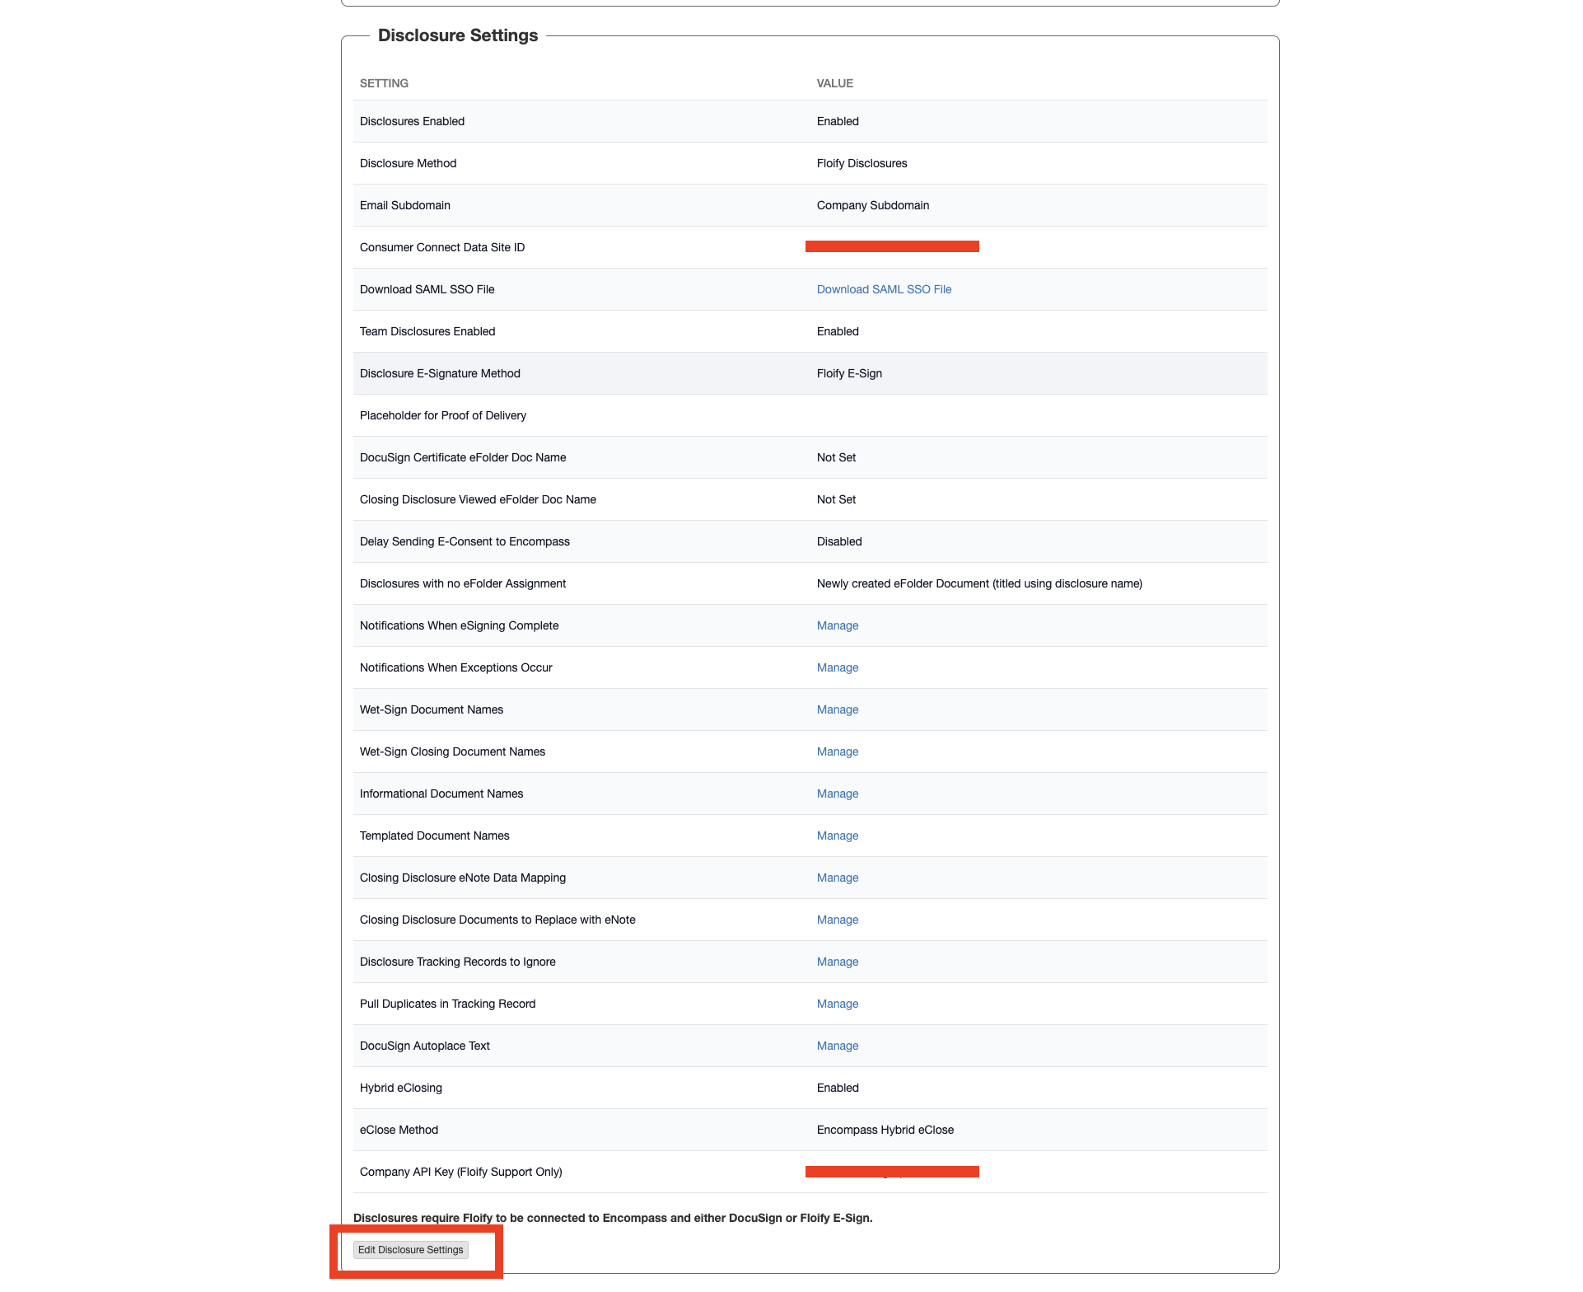
Task: Click the Disclosure Settings section heading
Action: (x=457, y=35)
